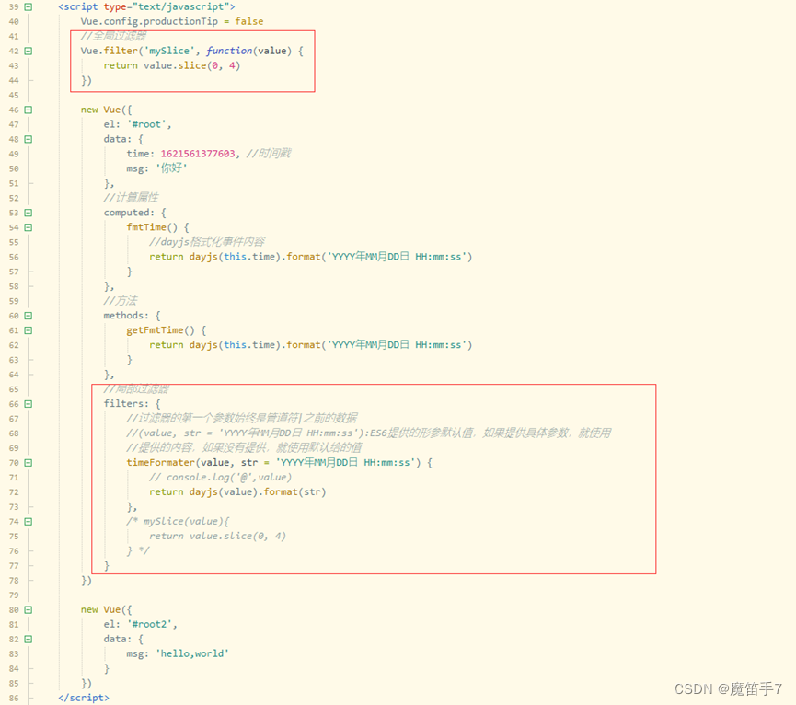
Task: Click line number 45 in the gutter
Action: [14, 96]
